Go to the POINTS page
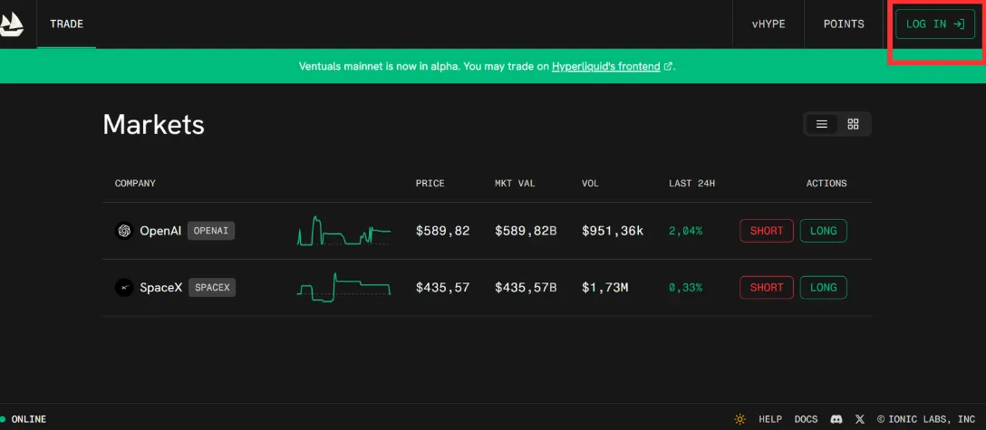This screenshot has height=430, width=986. pyautogui.click(x=844, y=24)
